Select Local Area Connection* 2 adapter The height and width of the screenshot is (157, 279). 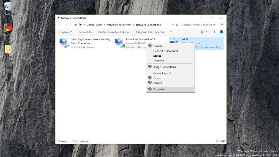click(120, 43)
